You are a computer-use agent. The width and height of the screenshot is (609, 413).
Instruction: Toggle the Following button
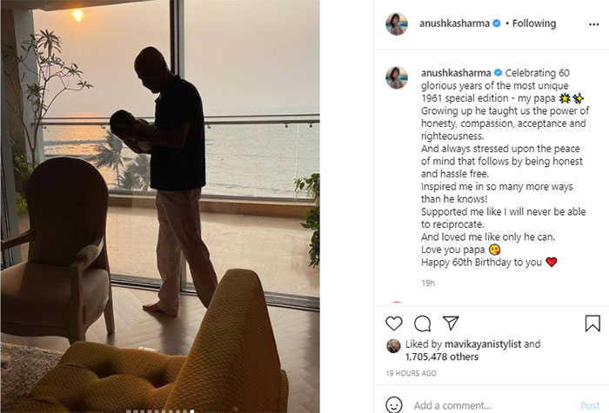point(534,23)
